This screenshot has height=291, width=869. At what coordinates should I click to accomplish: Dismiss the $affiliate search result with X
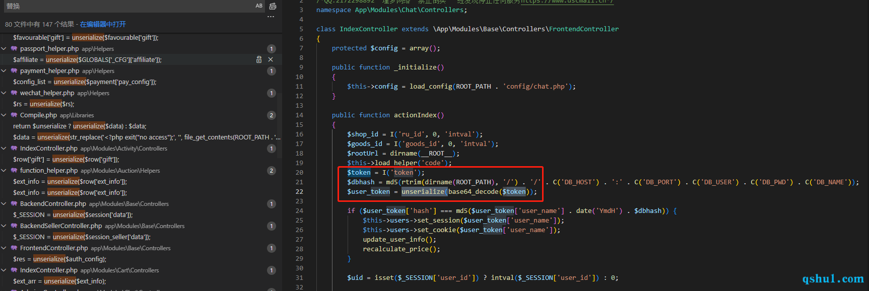(x=271, y=59)
